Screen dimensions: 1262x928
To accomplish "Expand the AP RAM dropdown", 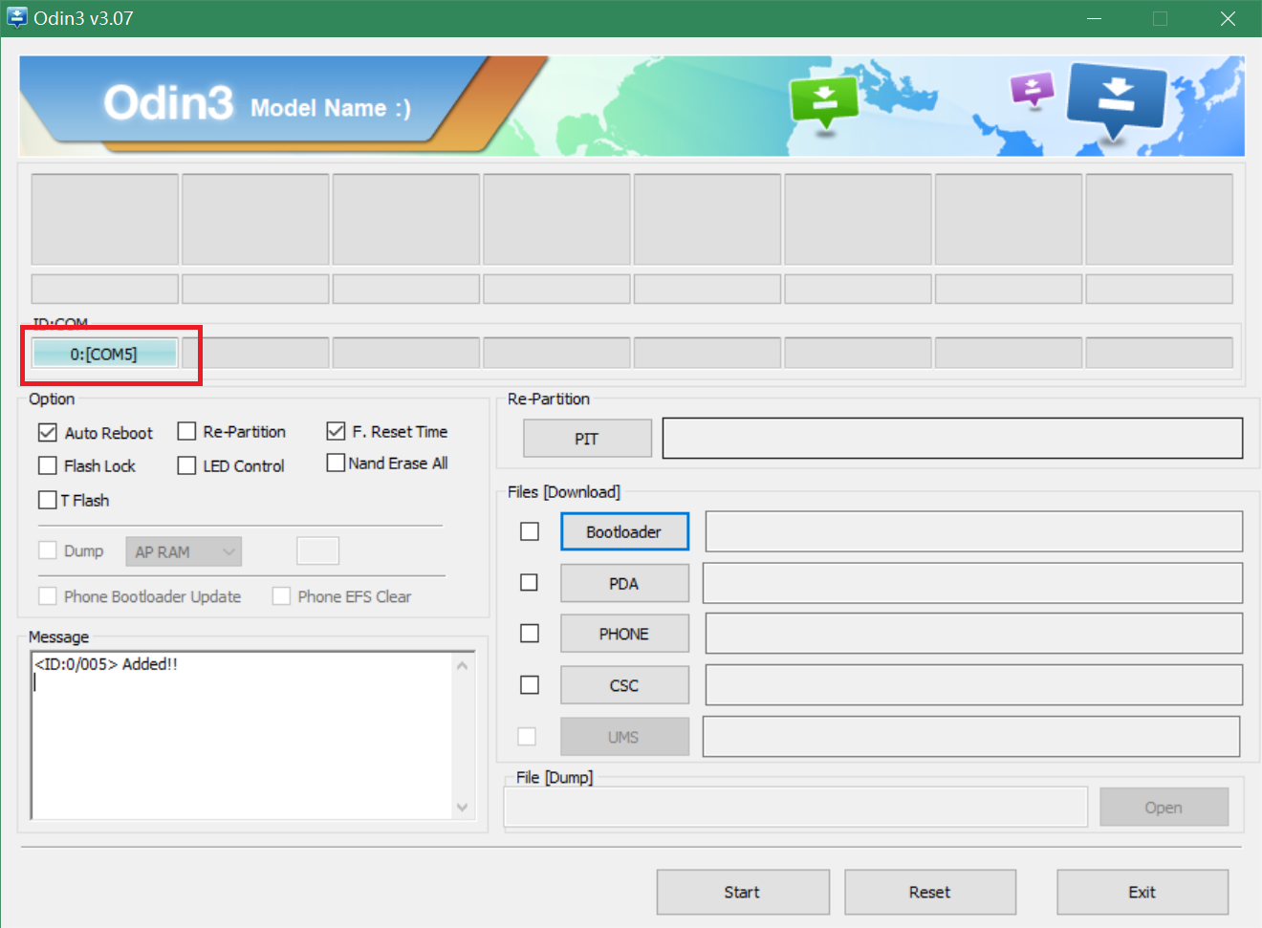I will pos(184,551).
